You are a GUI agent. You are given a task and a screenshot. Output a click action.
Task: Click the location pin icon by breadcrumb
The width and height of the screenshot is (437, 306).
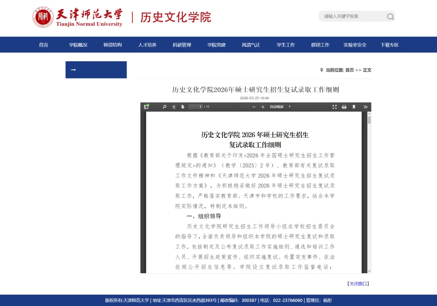click(322, 70)
